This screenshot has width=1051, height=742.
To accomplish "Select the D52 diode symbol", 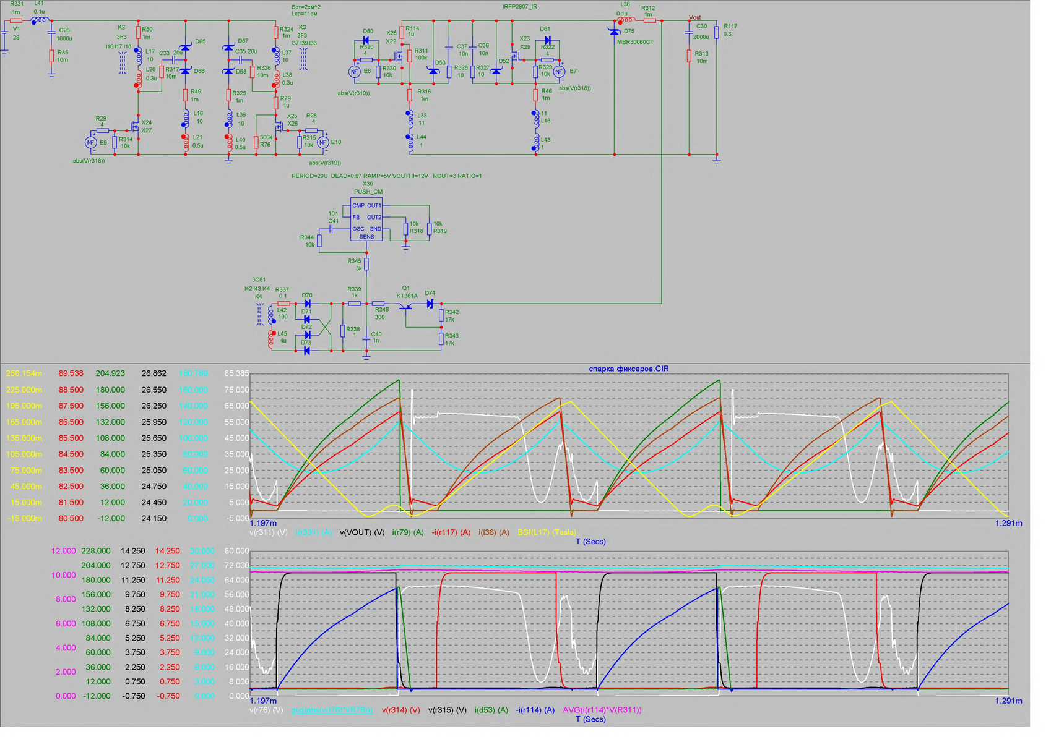I will coord(496,71).
